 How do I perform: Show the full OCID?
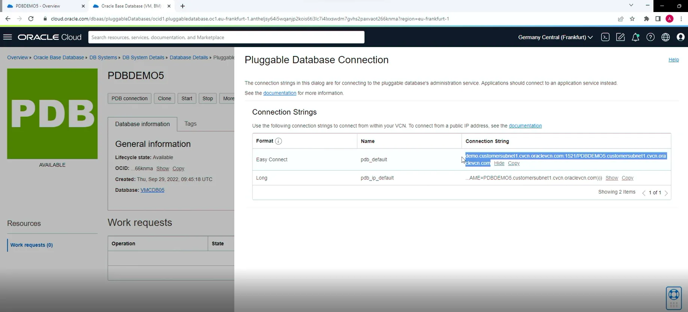pos(163,168)
